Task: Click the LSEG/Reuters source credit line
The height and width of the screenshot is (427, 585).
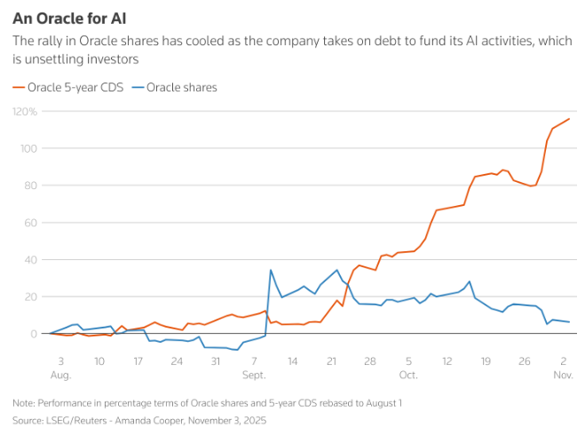Action: [139, 419]
